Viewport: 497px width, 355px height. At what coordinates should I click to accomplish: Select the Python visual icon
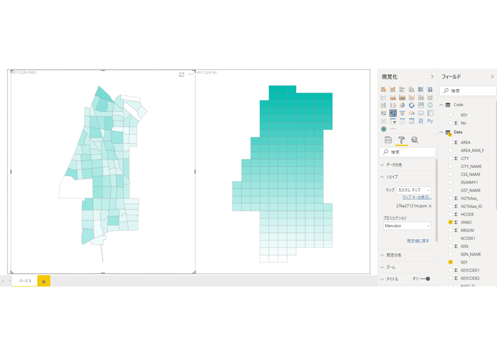(430, 121)
